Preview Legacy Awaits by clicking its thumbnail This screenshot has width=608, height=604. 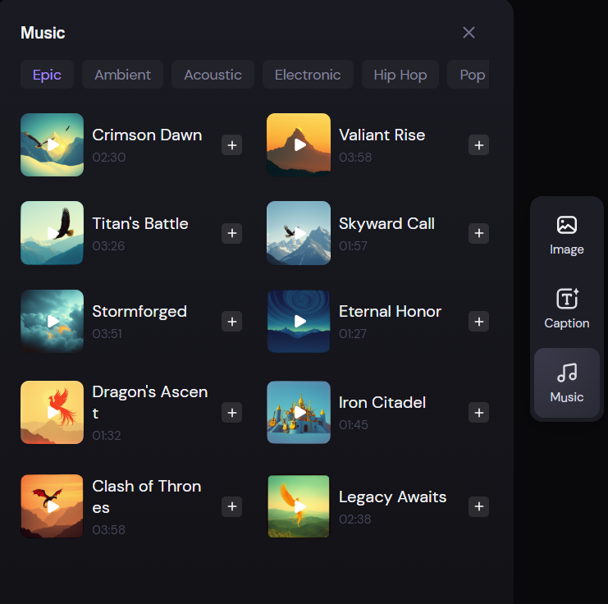(x=299, y=506)
